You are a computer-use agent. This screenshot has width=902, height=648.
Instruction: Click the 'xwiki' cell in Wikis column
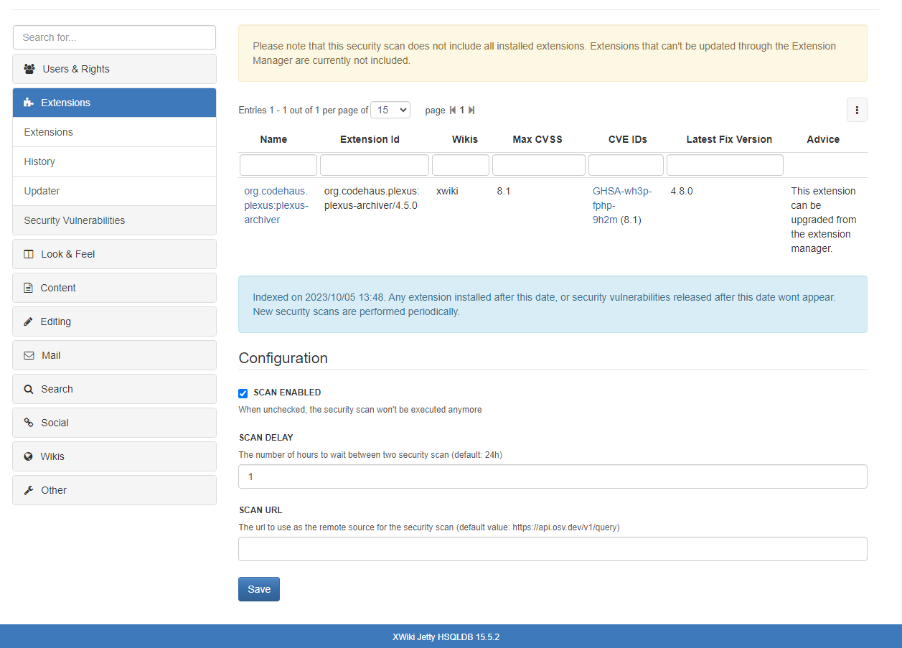[x=447, y=191]
